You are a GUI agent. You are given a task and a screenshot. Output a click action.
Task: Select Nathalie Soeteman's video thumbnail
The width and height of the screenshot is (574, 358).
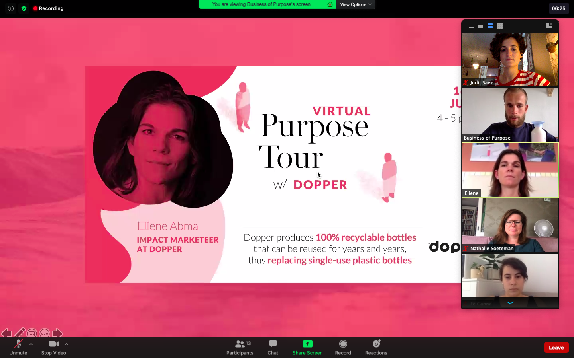pos(510,226)
